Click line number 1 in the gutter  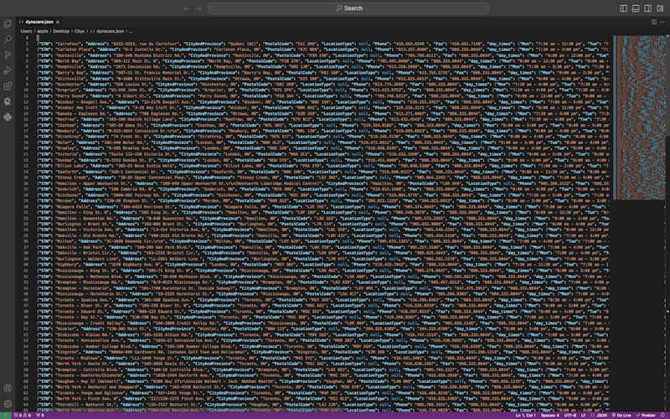28,38
